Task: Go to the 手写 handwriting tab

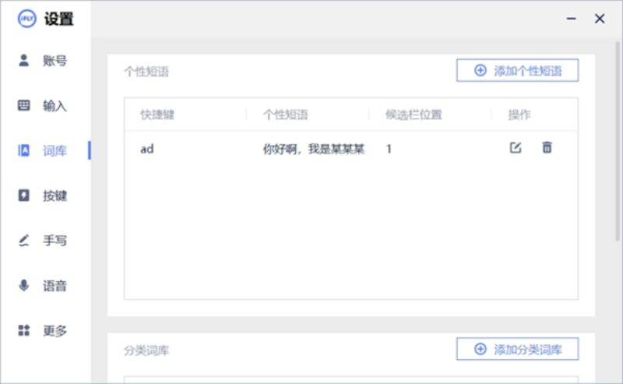Action: coord(43,241)
